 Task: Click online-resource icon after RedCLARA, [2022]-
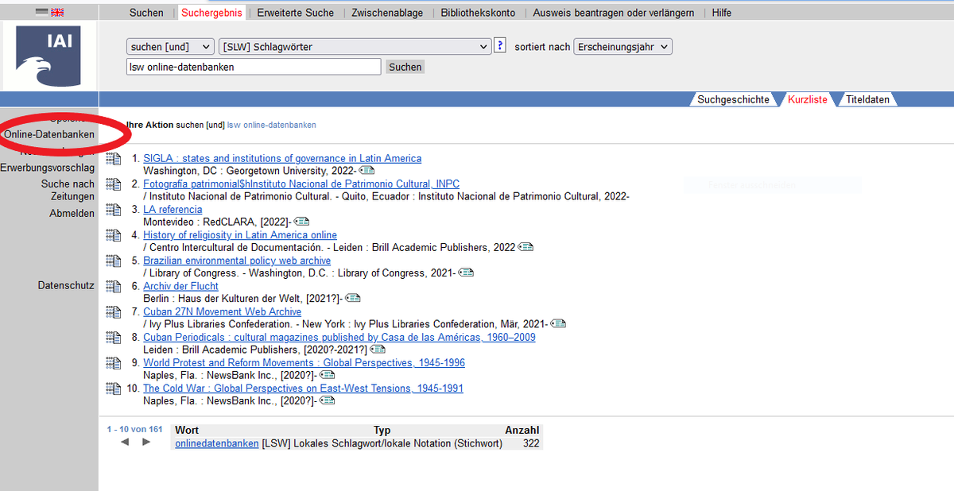pyautogui.click(x=301, y=222)
